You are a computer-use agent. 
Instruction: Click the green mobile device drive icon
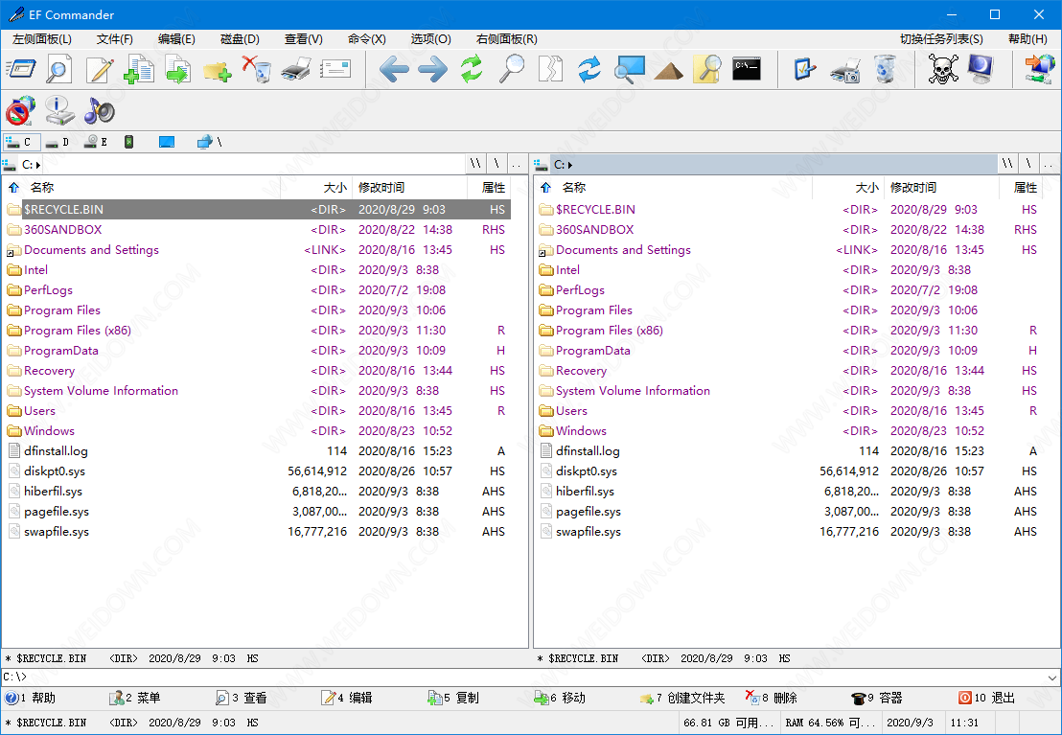(x=128, y=142)
